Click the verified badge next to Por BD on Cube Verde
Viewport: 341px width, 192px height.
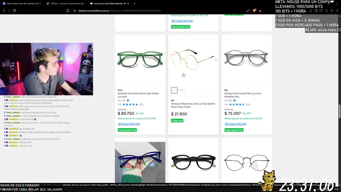[128, 101]
